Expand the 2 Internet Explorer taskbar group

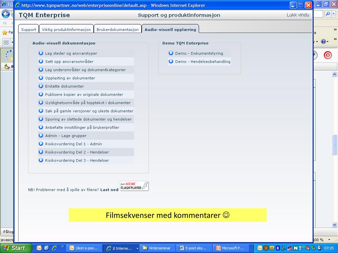click(121, 248)
